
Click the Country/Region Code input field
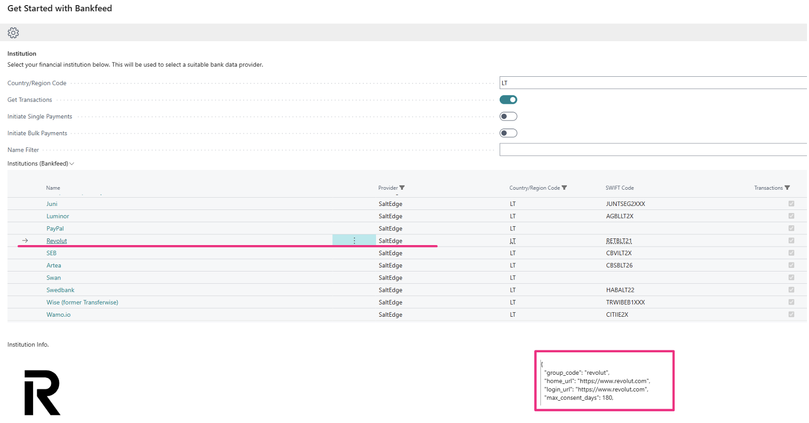653,83
